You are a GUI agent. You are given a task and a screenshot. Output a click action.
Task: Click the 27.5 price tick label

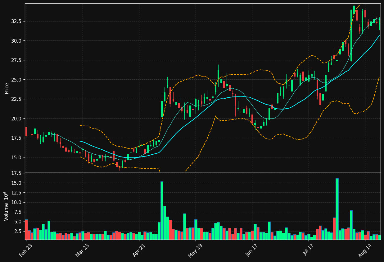(x=16, y=60)
